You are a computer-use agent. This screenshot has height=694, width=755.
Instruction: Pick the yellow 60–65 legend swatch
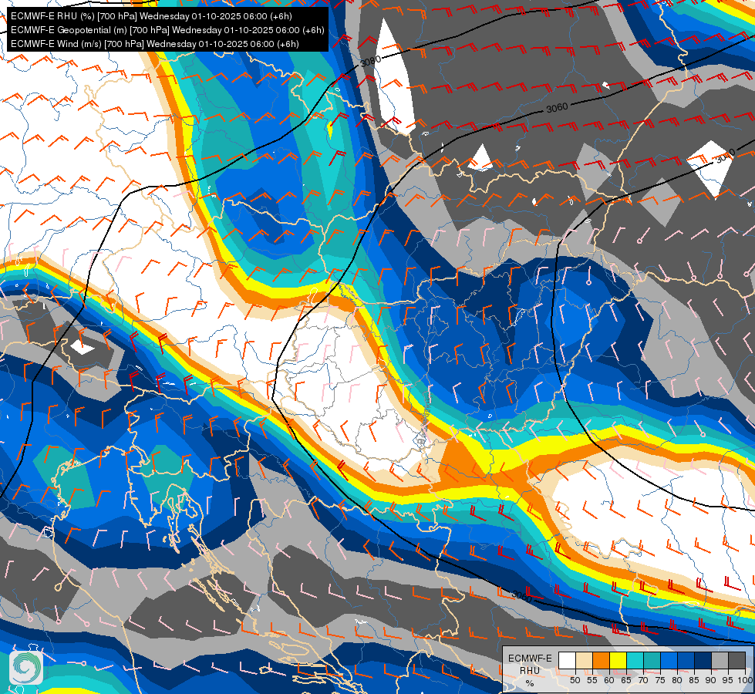618,660
